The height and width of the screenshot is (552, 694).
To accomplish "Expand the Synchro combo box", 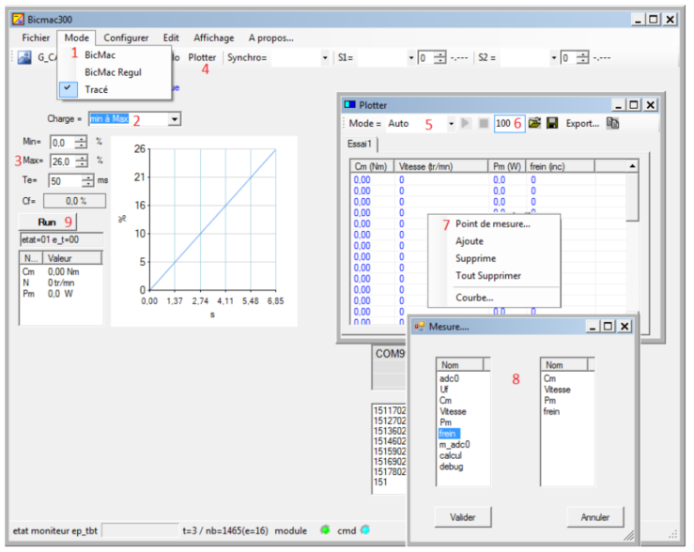I will pyautogui.click(x=325, y=58).
